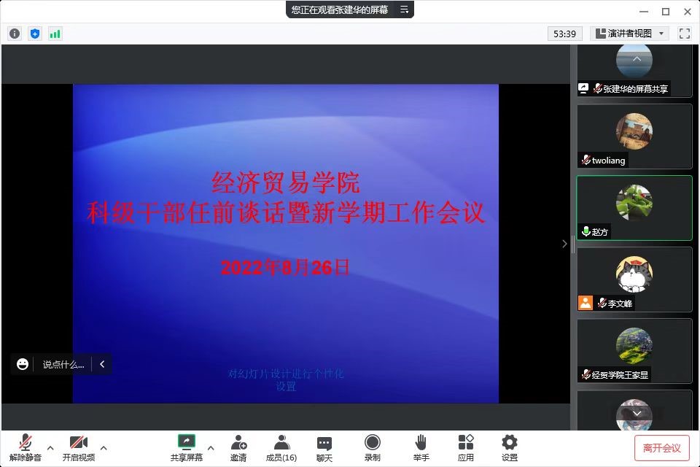Leave meeting via 离开会议 button
This screenshot has width=700, height=467.
pos(661,448)
